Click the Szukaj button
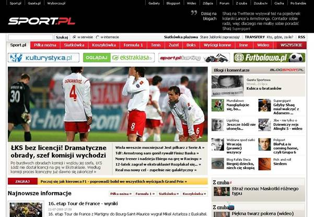The width and height of the screenshot is (314, 217). 62,37
